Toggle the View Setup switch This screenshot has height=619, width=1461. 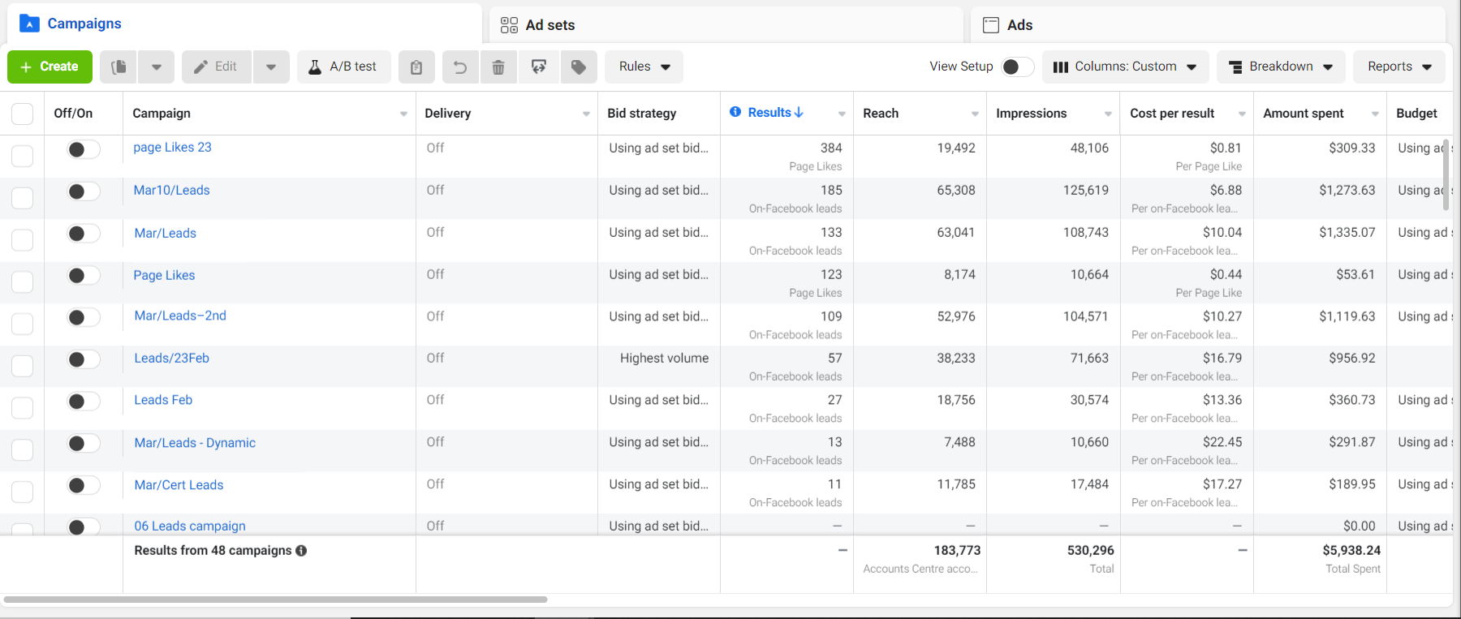pos(1016,67)
